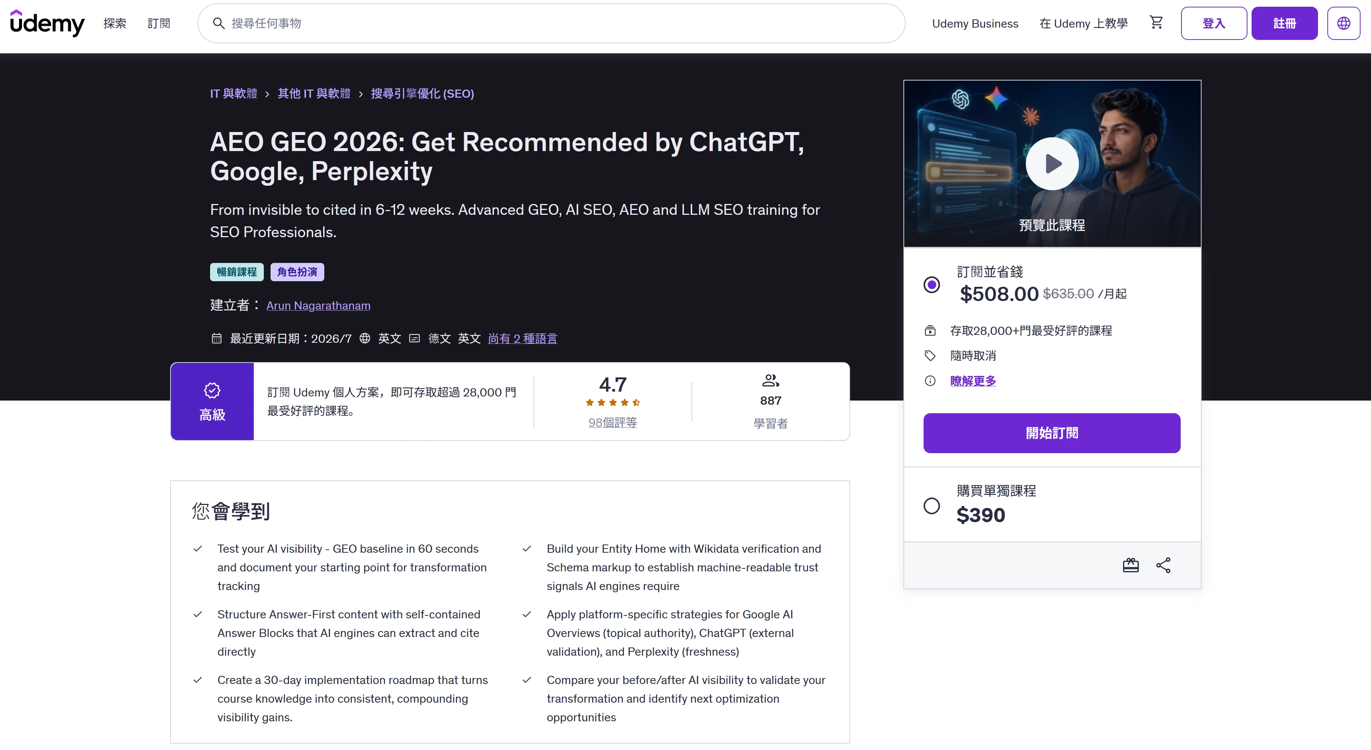Open the 探索 explore menu
The height and width of the screenshot is (750, 1371).
tap(115, 23)
